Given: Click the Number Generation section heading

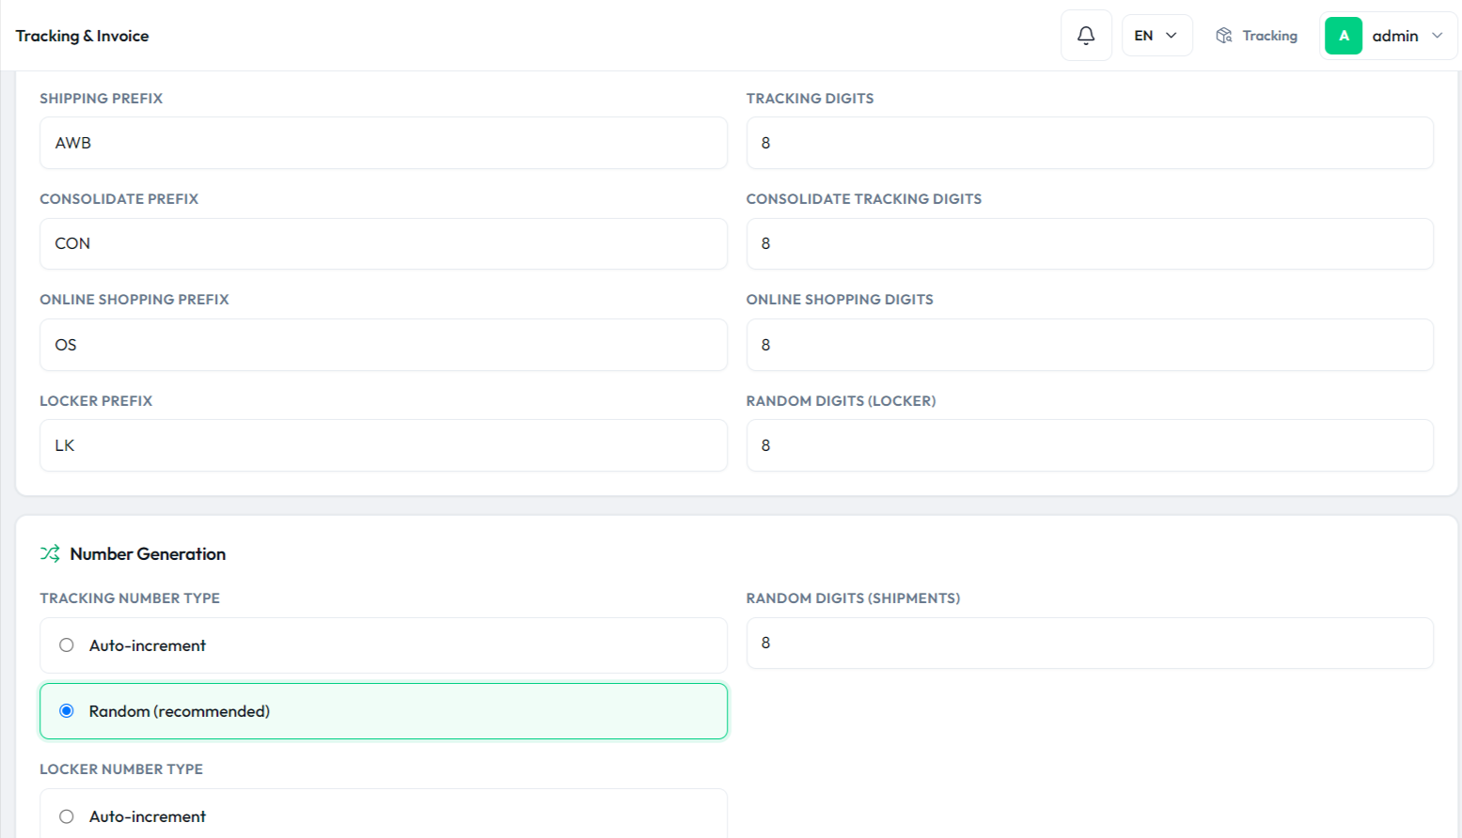Looking at the screenshot, I should pyautogui.click(x=148, y=553).
